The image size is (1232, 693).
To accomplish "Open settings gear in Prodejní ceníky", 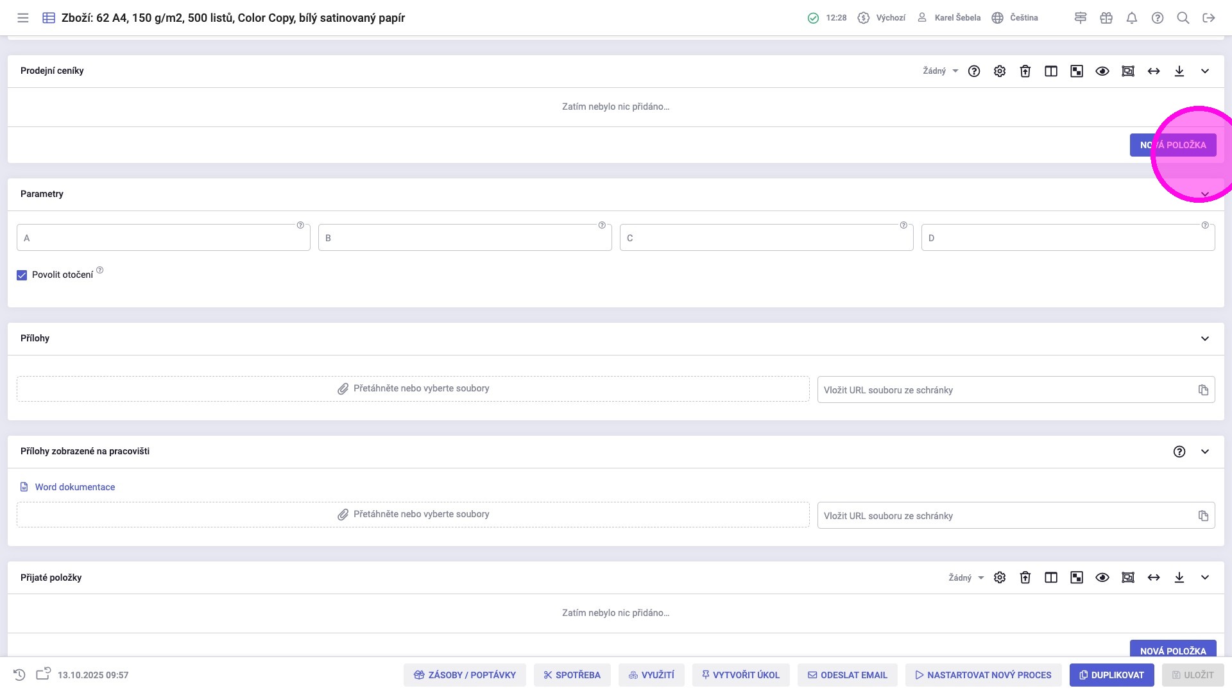I will (1000, 71).
